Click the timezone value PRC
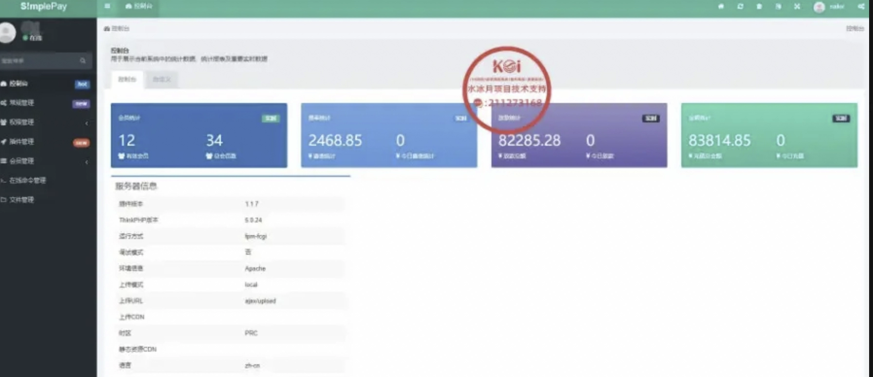873x377 pixels. [251, 333]
